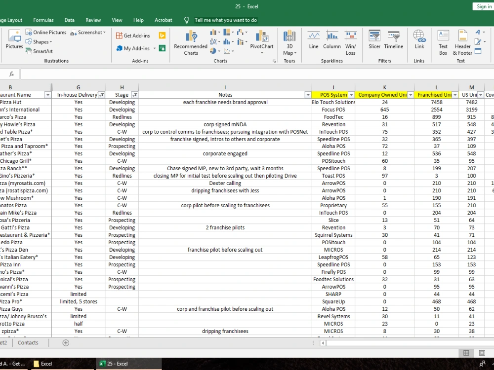Switch to the View tab
This screenshot has width=494, height=370.
coord(117,20)
